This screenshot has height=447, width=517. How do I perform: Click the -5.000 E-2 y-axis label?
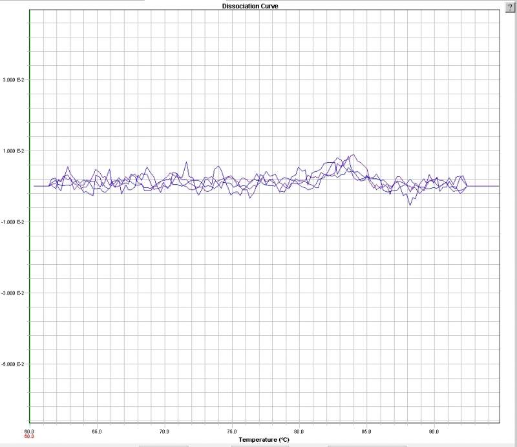(x=13, y=364)
